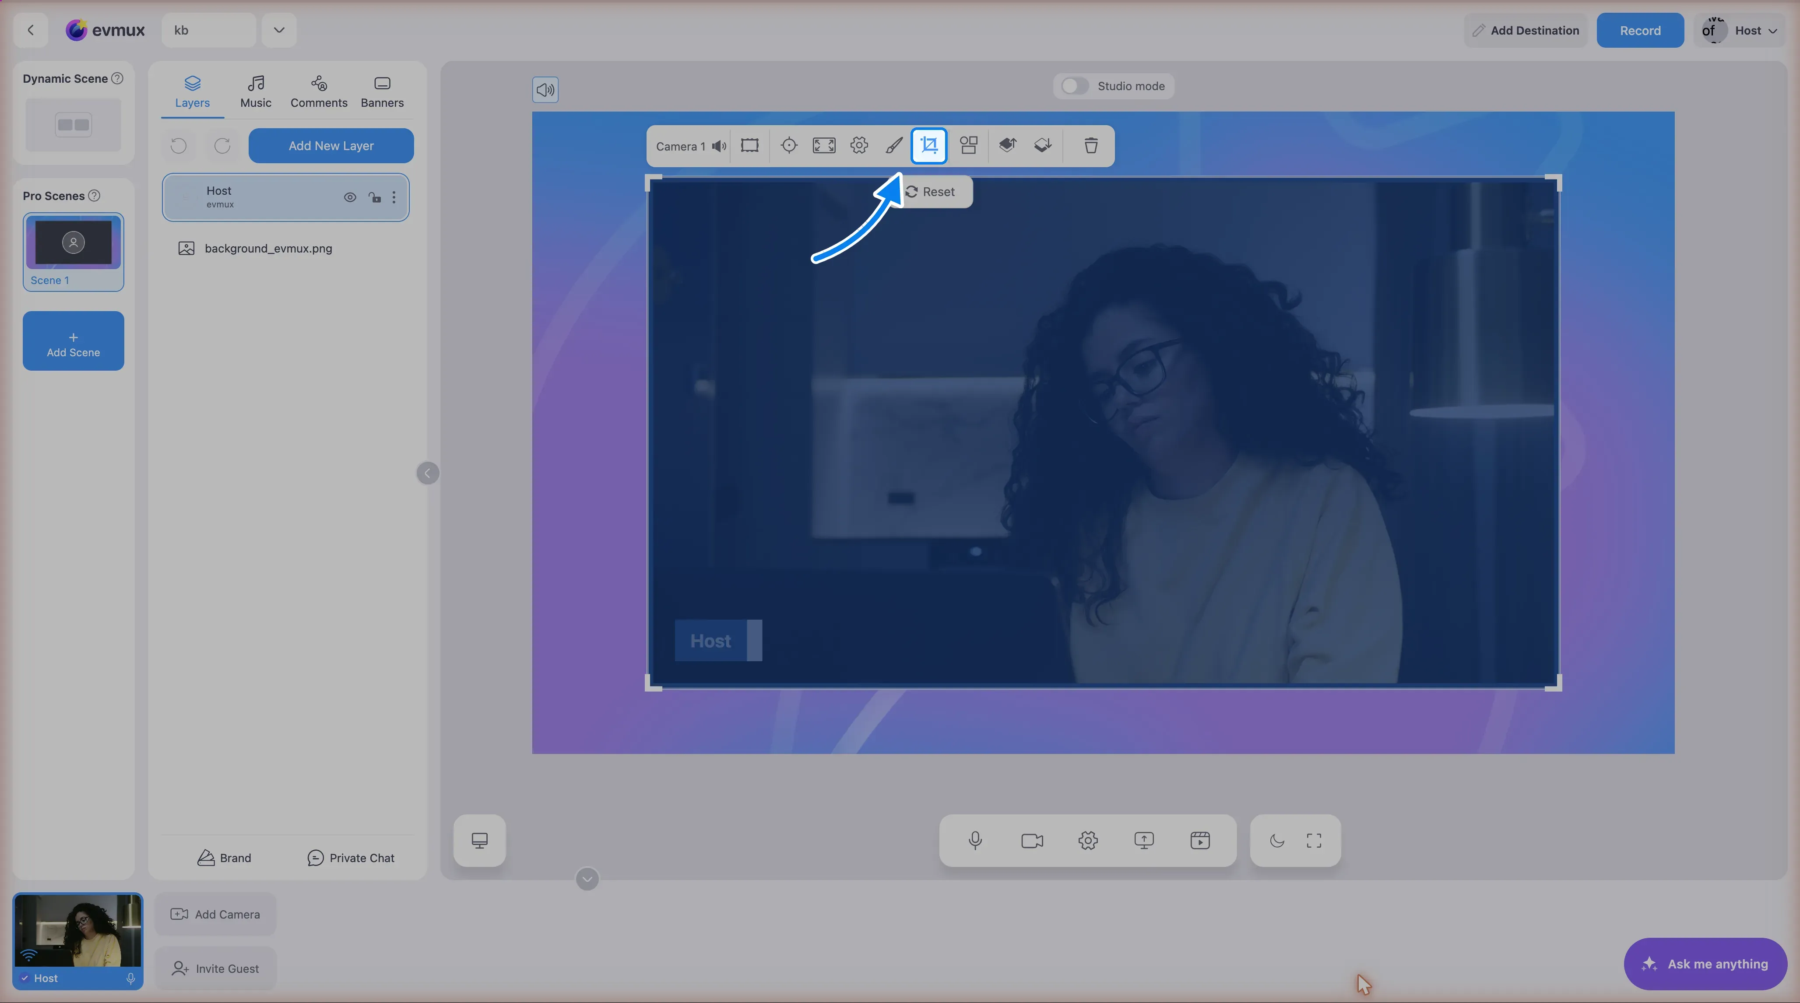Delete the Camera 1 layer with trash icon
Screen dimensions: 1800x1003
[x=1091, y=145]
